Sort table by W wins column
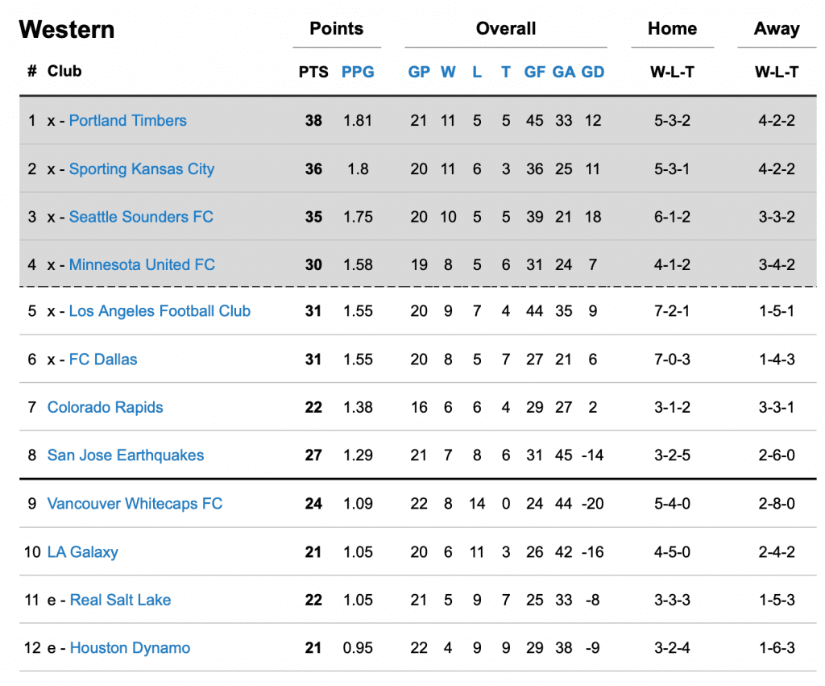 tap(448, 72)
